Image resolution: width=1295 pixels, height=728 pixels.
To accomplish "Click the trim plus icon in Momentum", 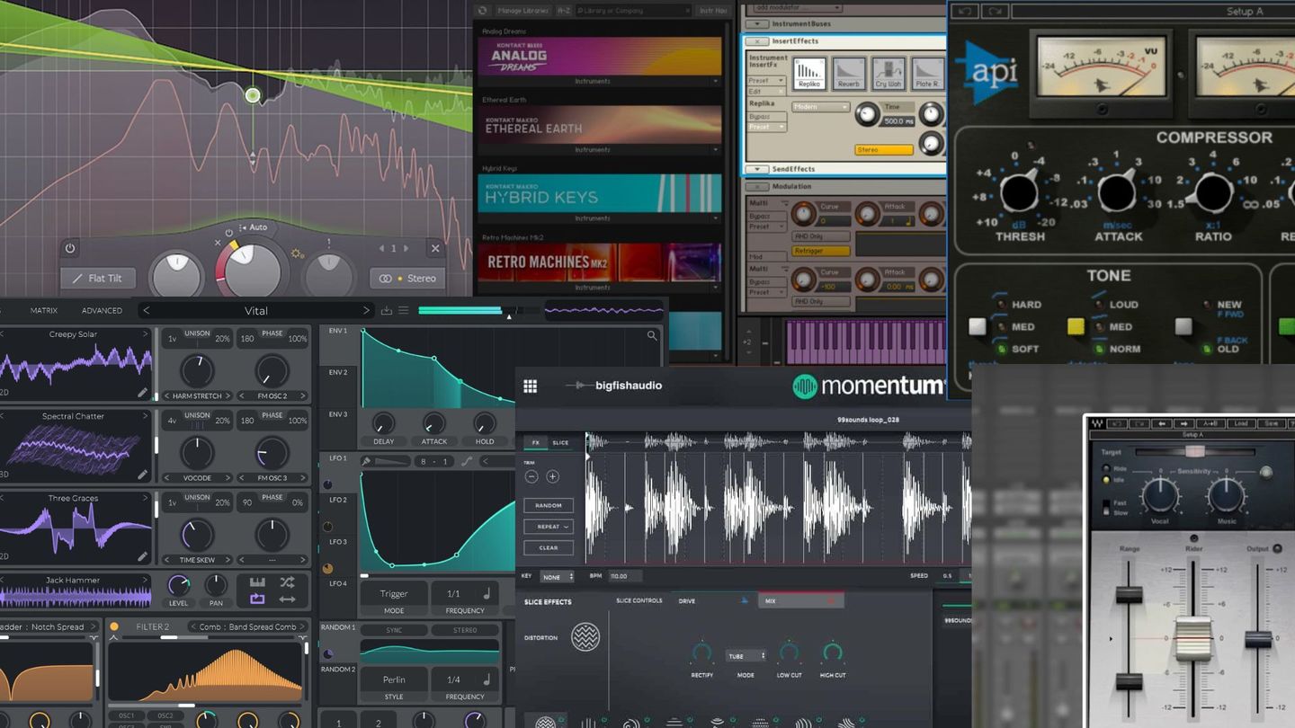I will pyautogui.click(x=552, y=477).
